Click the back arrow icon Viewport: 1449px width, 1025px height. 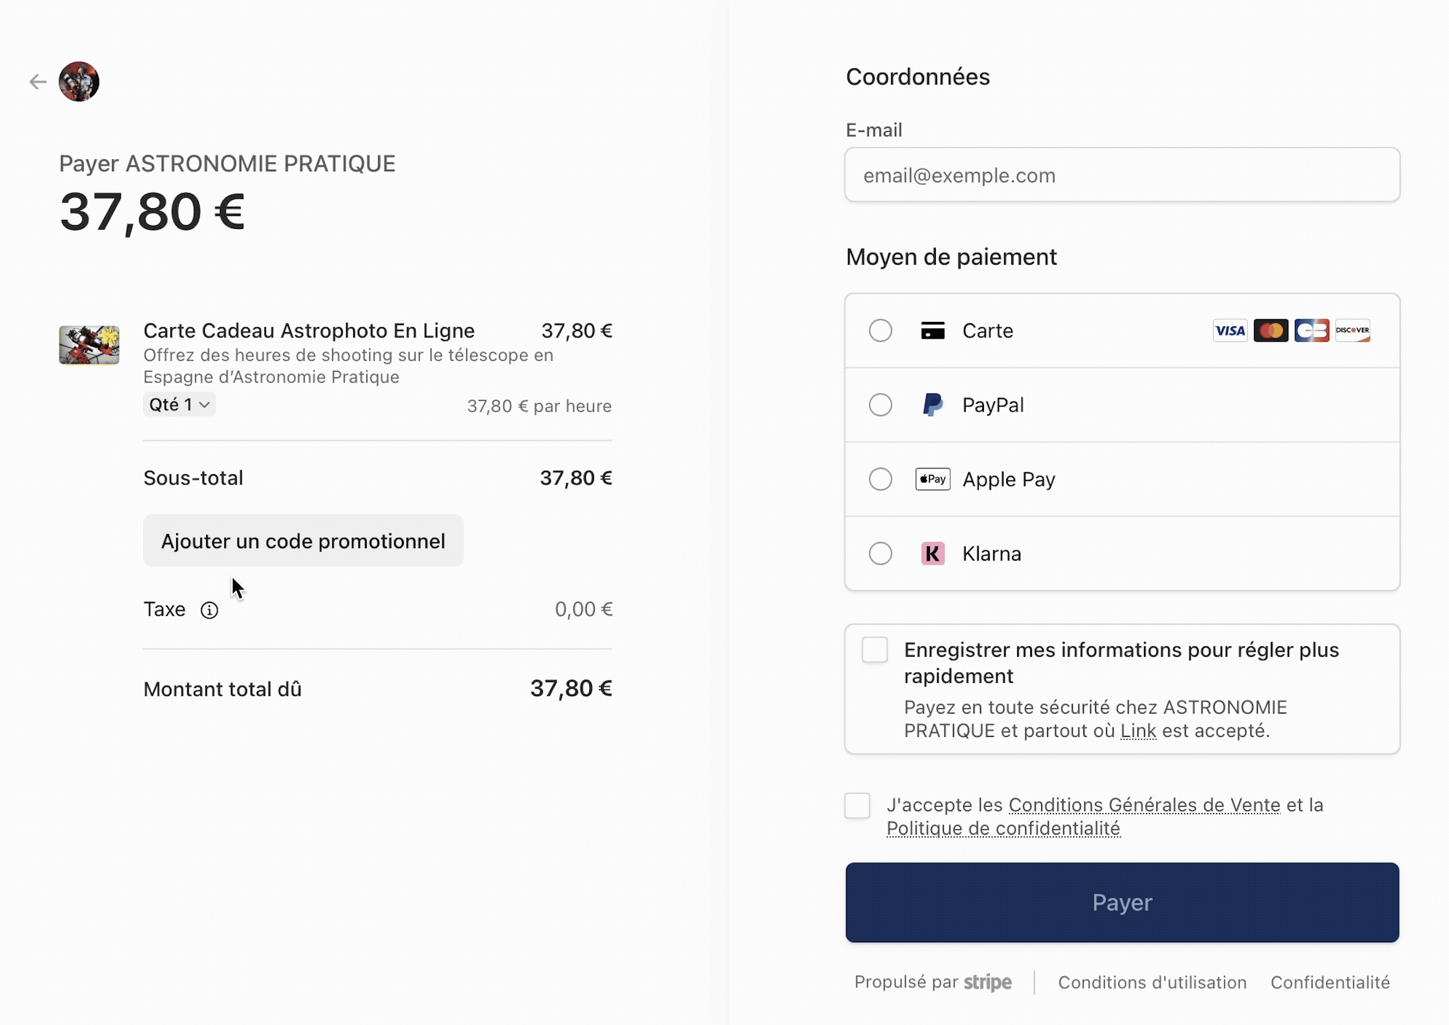pos(38,82)
